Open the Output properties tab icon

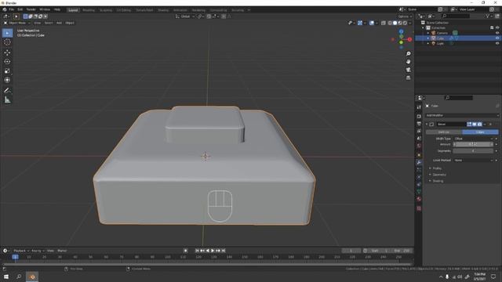419,124
